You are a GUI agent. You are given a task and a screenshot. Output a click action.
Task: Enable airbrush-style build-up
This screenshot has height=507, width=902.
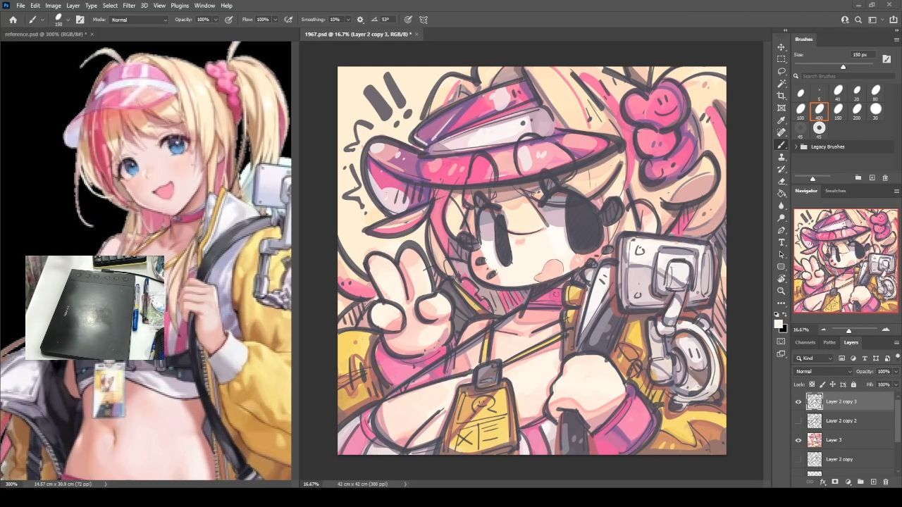288,20
